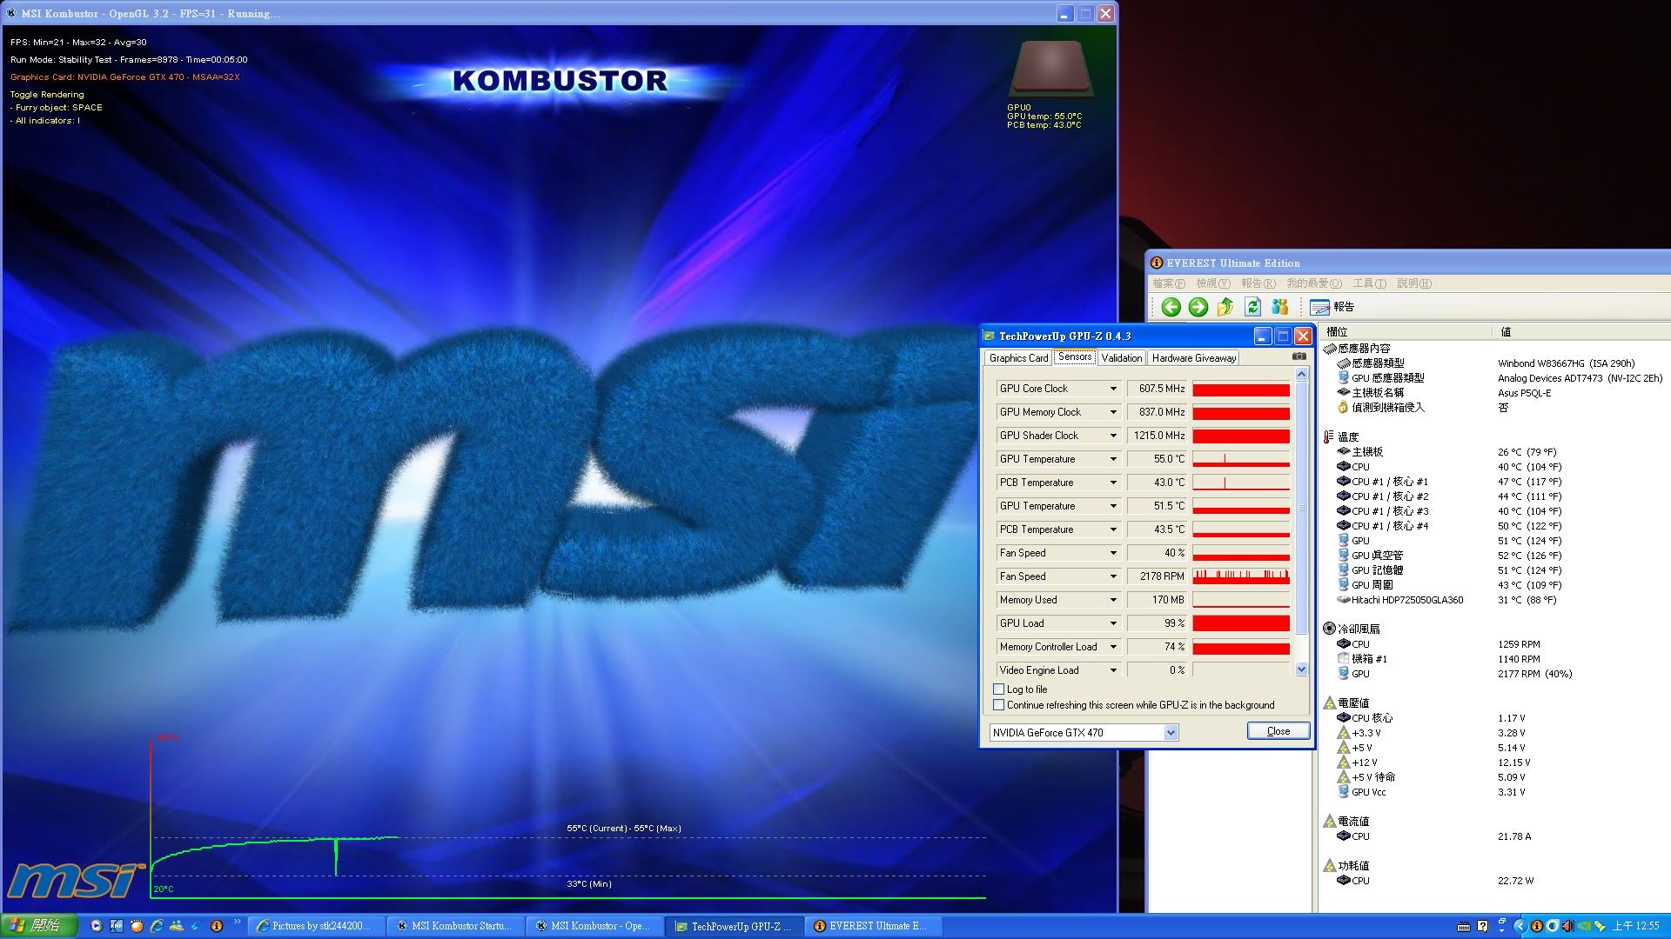This screenshot has width=1671, height=939.
Task: Click EVEREST forward navigation arrow
Action: [x=1198, y=307]
